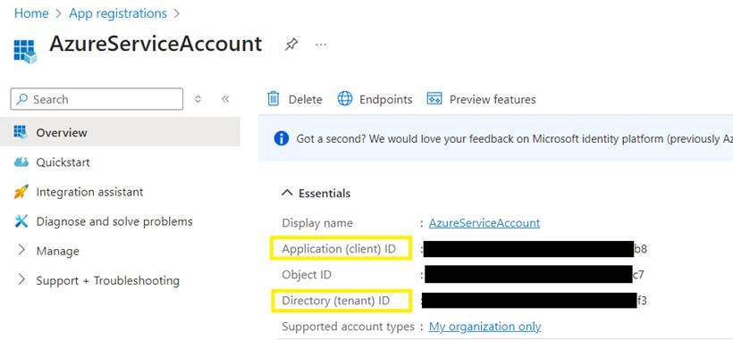Open the Endpoints panel
This screenshot has height=340, width=733.
[375, 99]
